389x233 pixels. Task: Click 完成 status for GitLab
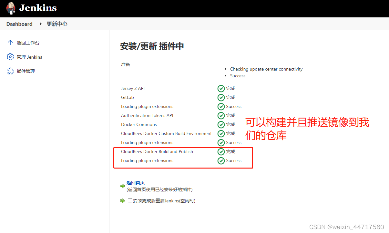point(230,97)
